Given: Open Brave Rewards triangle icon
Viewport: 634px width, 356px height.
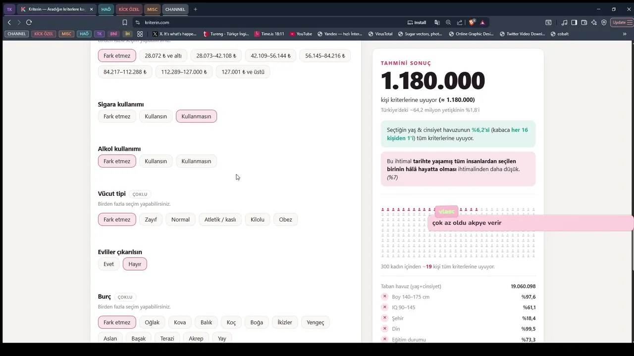Looking at the screenshot, I should 482,22.
